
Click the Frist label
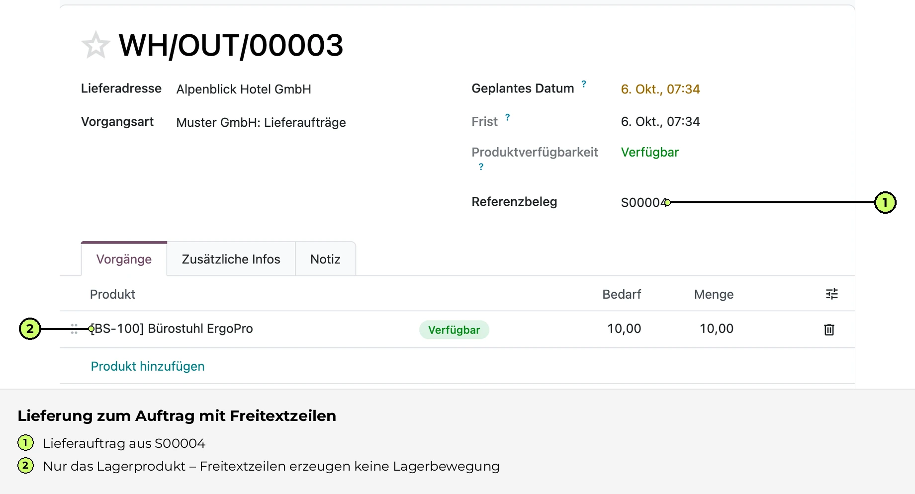point(484,122)
